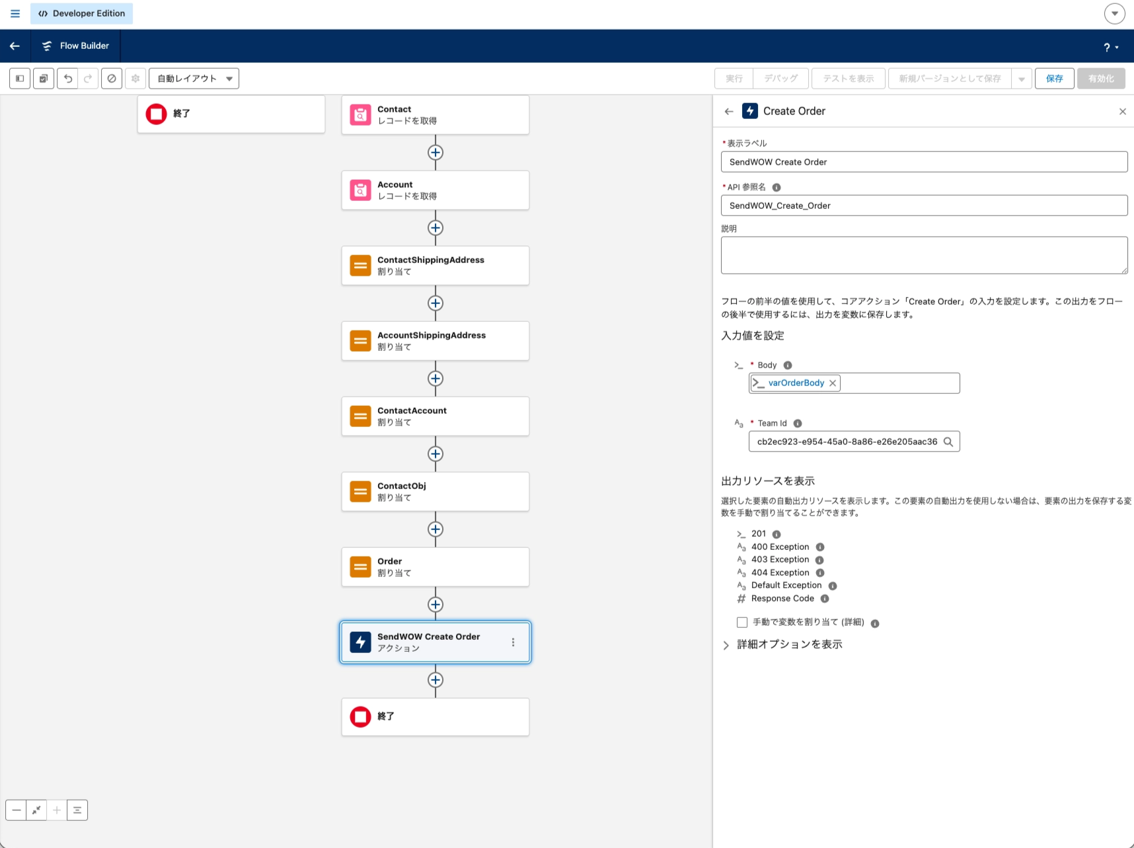The width and height of the screenshot is (1134, 848).
Task: Click the 201 output info icon
Action: pyautogui.click(x=776, y=535)
